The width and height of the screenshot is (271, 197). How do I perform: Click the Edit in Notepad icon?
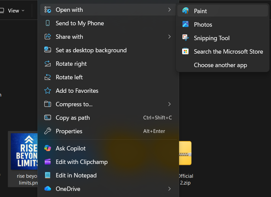point(48,175)
